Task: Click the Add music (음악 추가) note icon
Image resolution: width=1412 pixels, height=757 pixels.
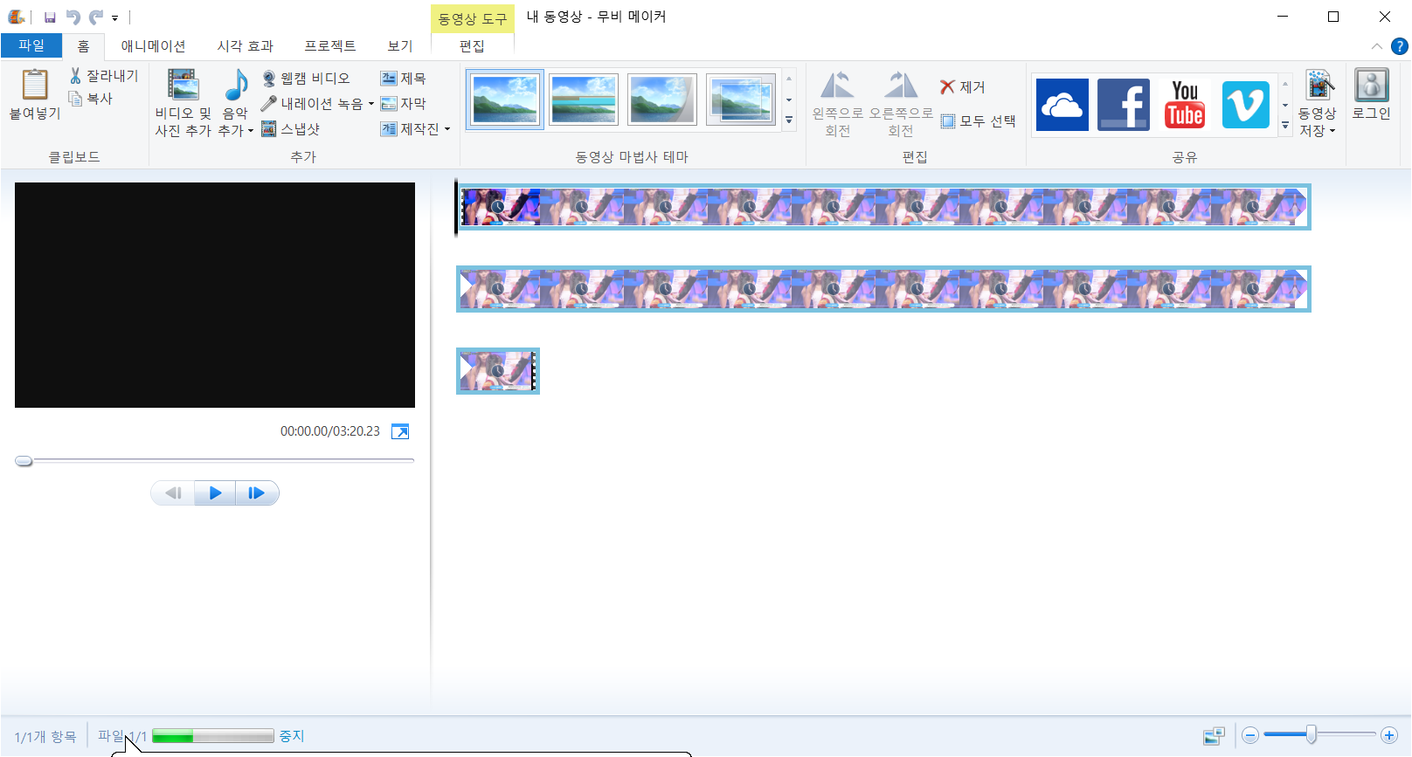Action: coord(236,86)
